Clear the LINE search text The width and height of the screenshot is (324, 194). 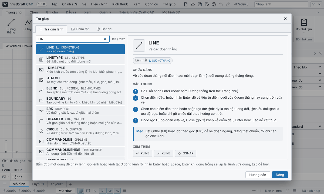click(x=105, y=39)
